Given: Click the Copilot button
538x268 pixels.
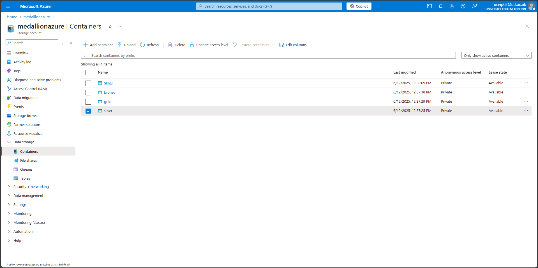Looking at the screenshot, I should [x=359, y=6].
